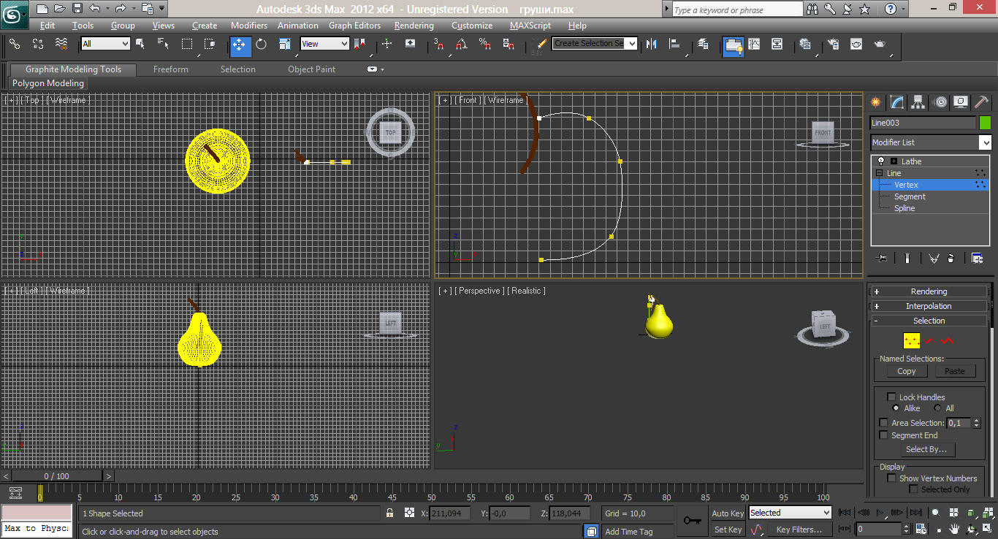Image resolution: width=998 pixels, height=539 pixels.
Task: Enable the Area Selection checkbox
Action: (884, 423)
